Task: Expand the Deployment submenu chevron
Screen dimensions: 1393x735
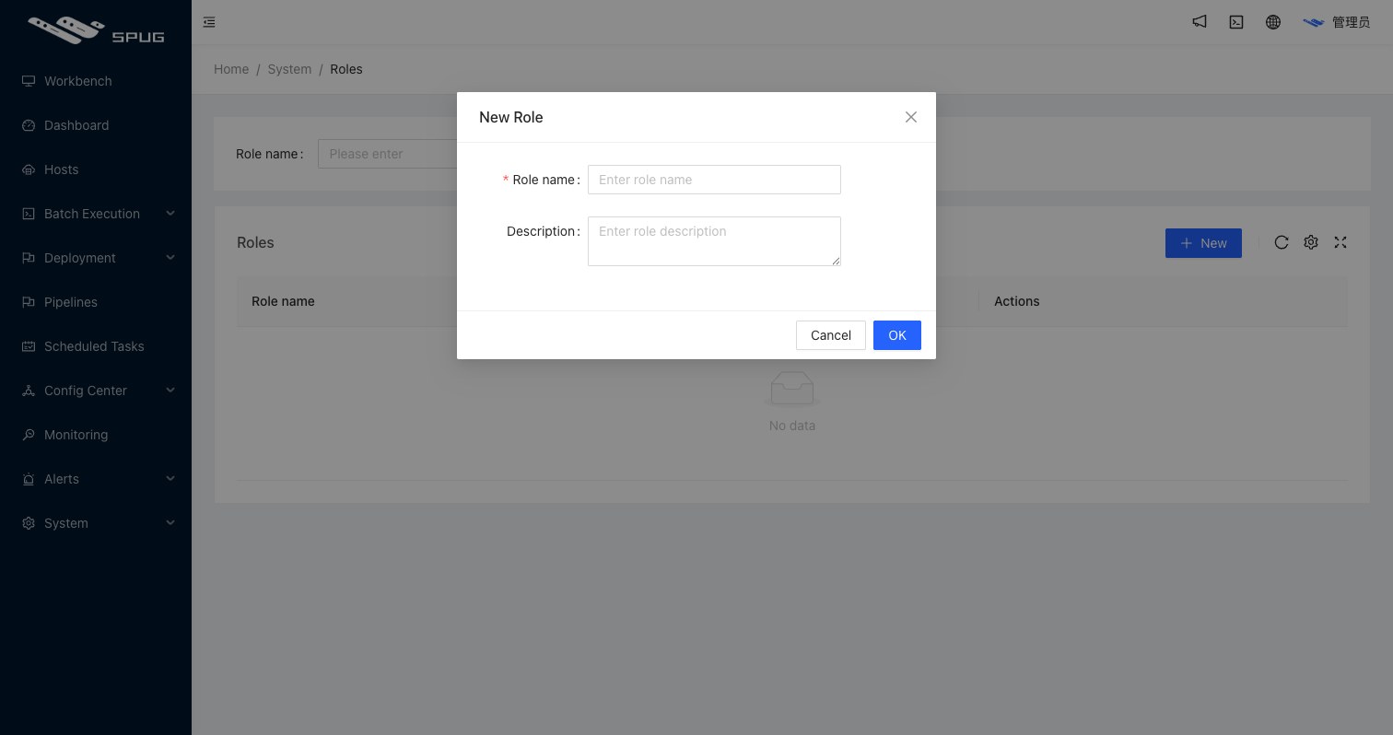Action: click(170, 258)
